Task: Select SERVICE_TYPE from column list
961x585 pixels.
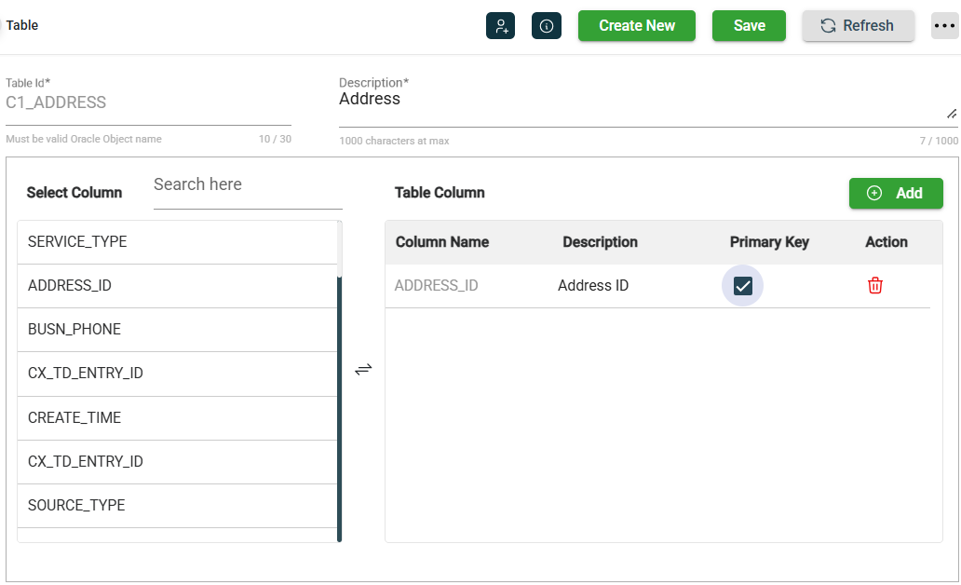Action: point(177,242)
